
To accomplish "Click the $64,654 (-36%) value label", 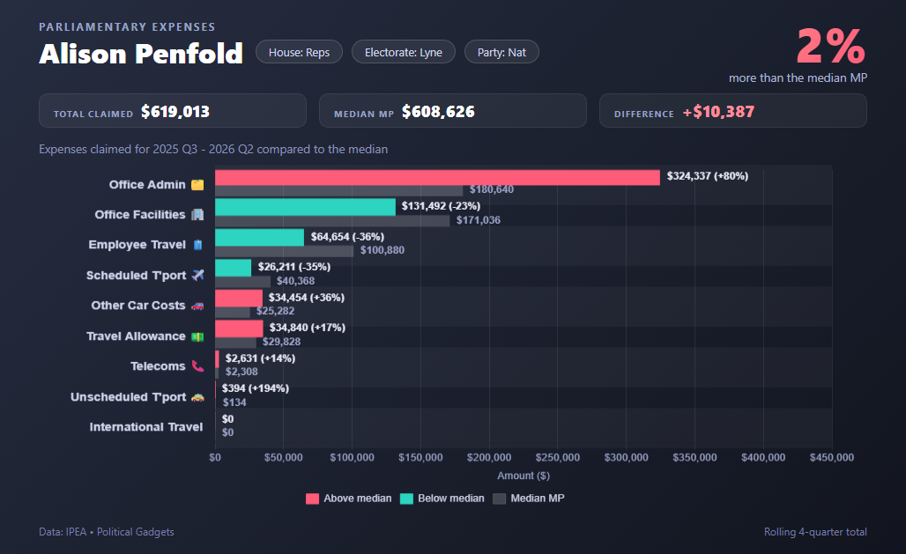I will point(347,237).
